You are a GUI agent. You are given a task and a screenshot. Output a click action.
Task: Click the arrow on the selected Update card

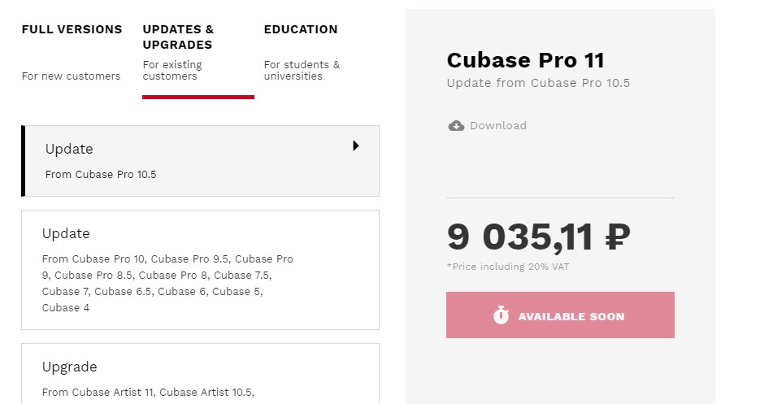356,146
